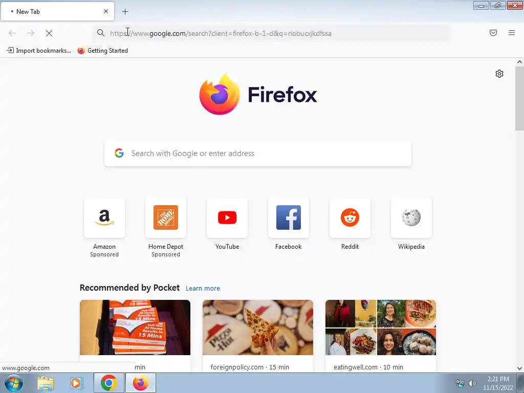This screenshot has width=524, height=393.
Task: Click scrollbar up arrow
Action: [519, 62]
